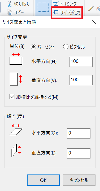This screenshot has height=191, width=100.
Task: Click the skew Horizontal (O) input field
Action: (79, 133)
